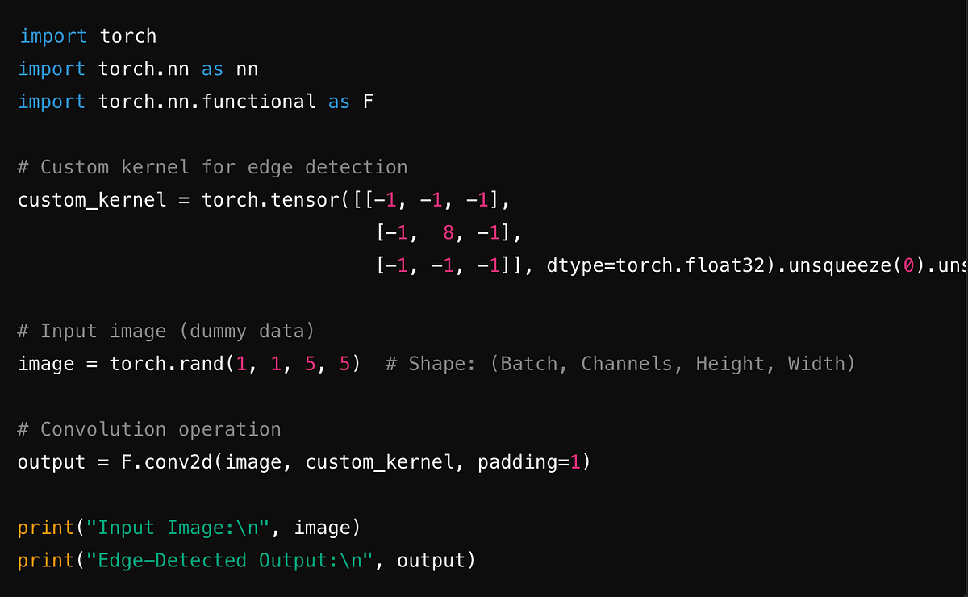Image resolution: width=968 pixels, height=597 pixels.
Task: Click the as keyword before F
Action: tap(339, 102)
